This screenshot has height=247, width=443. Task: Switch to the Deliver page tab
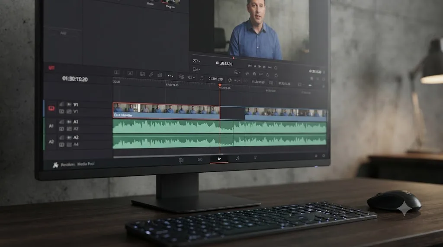[255, 158]
